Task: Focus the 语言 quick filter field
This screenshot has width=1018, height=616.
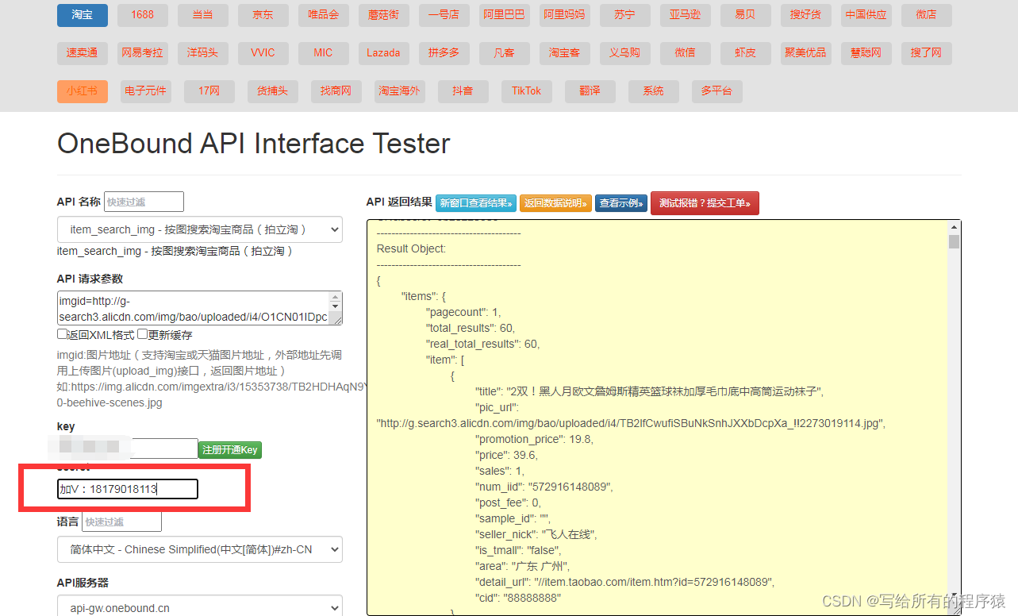Action: (x=121, y=522)
